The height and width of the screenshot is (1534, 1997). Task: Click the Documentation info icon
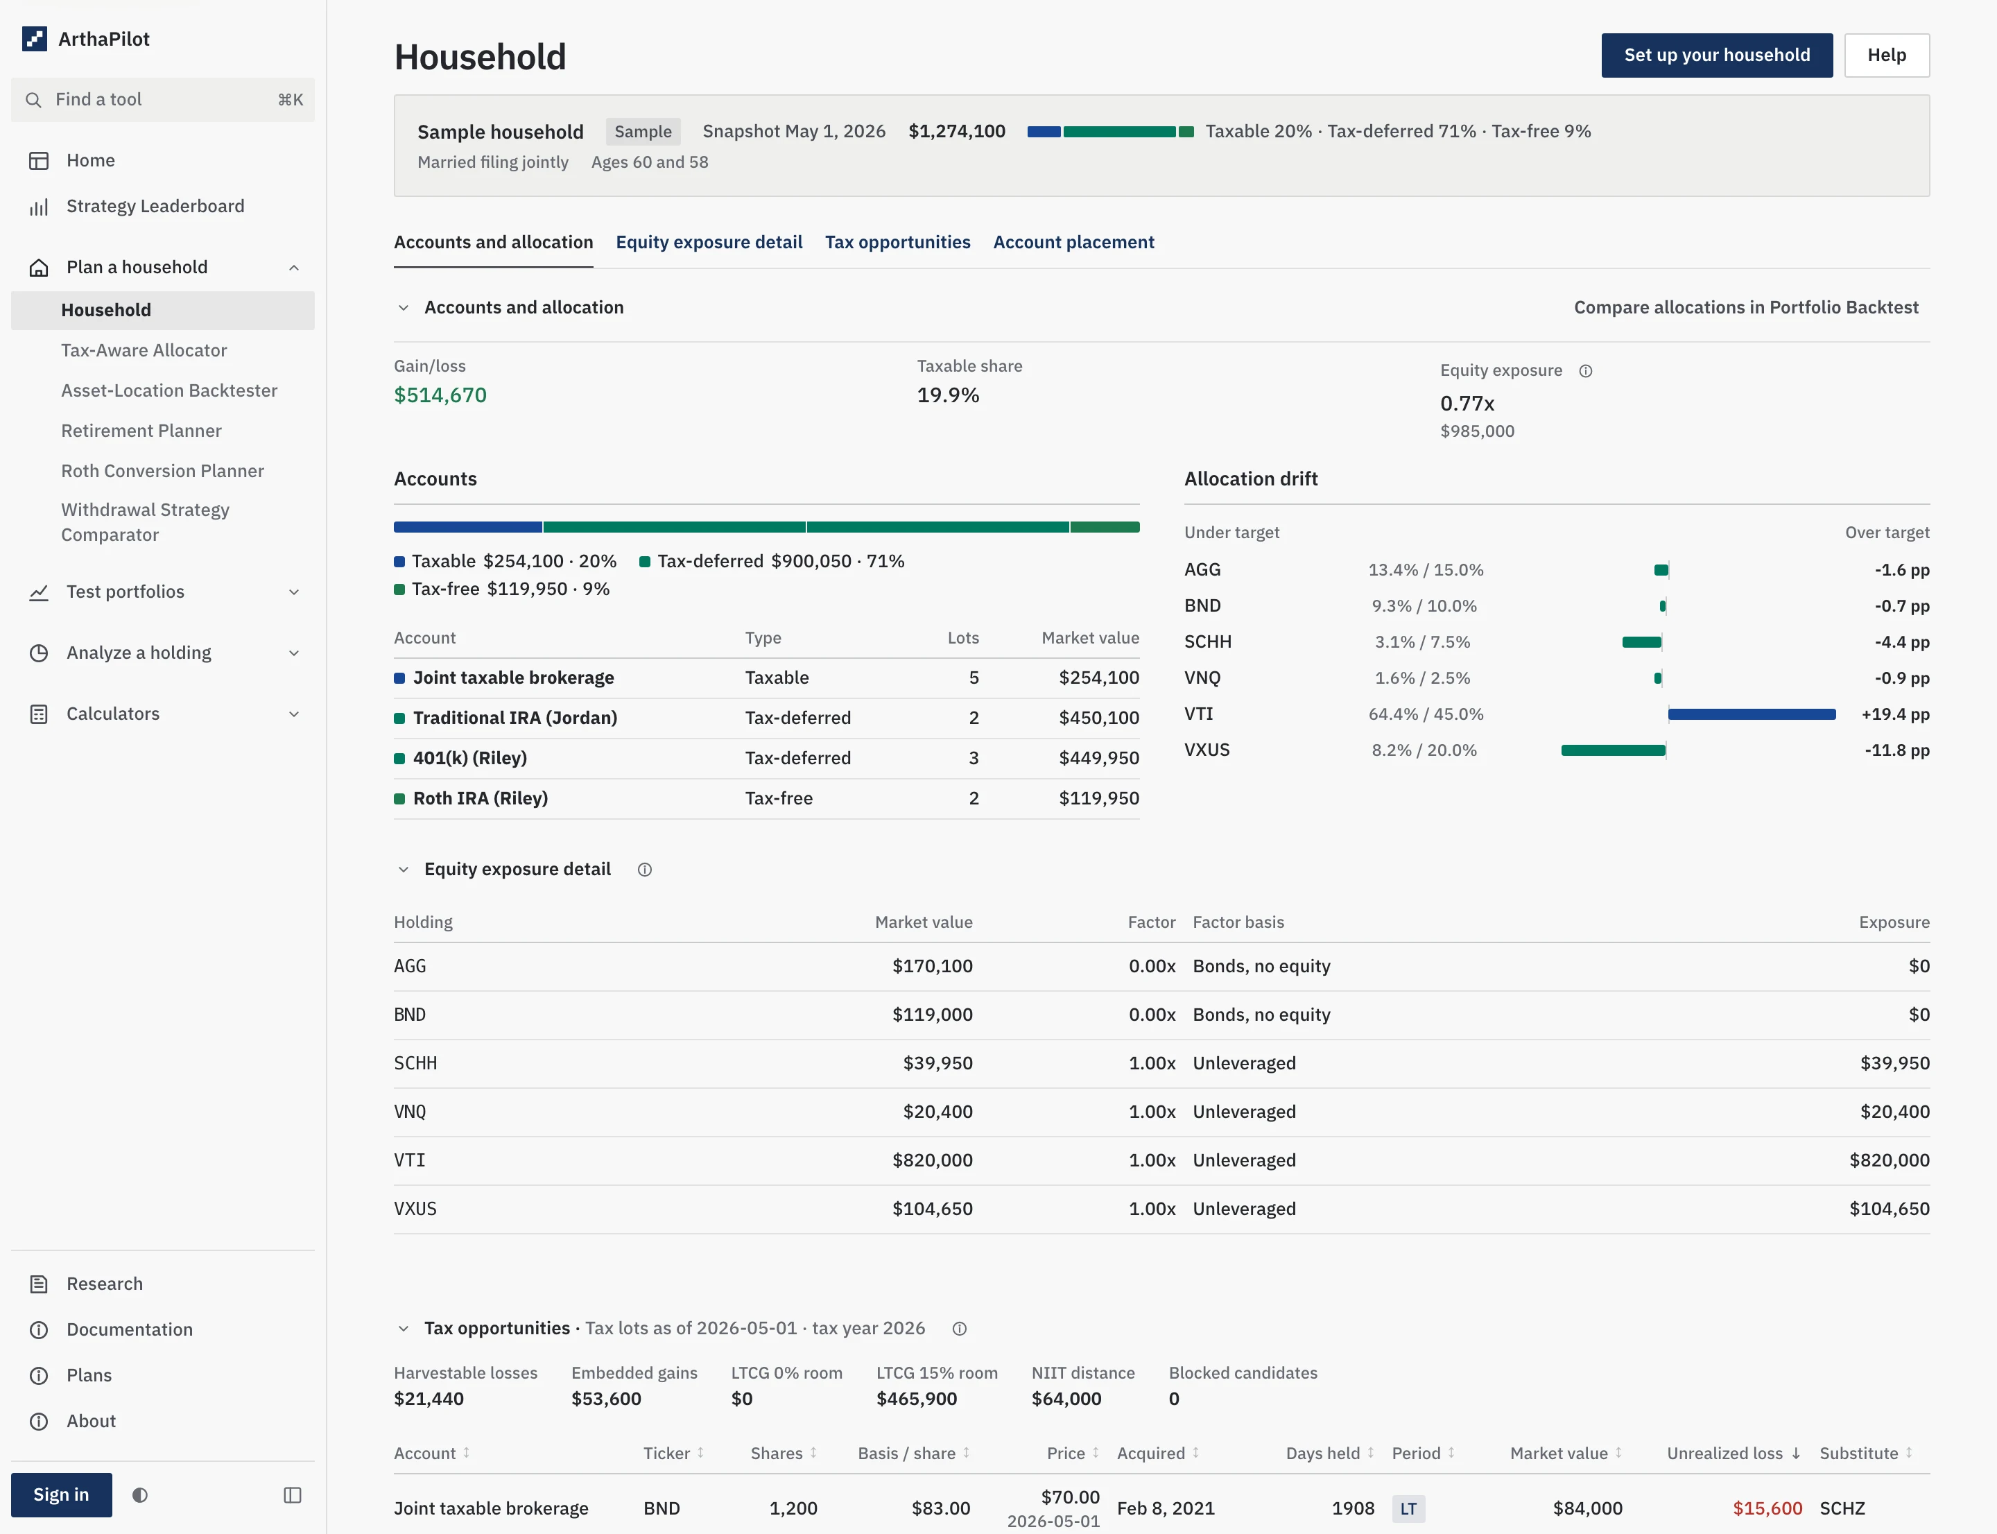38,1329
